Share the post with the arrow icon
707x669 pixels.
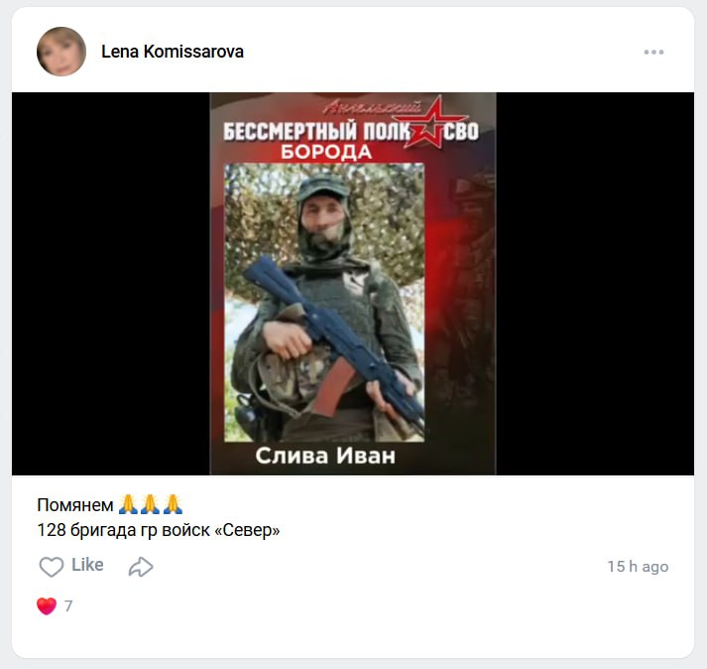coord(141,567)
